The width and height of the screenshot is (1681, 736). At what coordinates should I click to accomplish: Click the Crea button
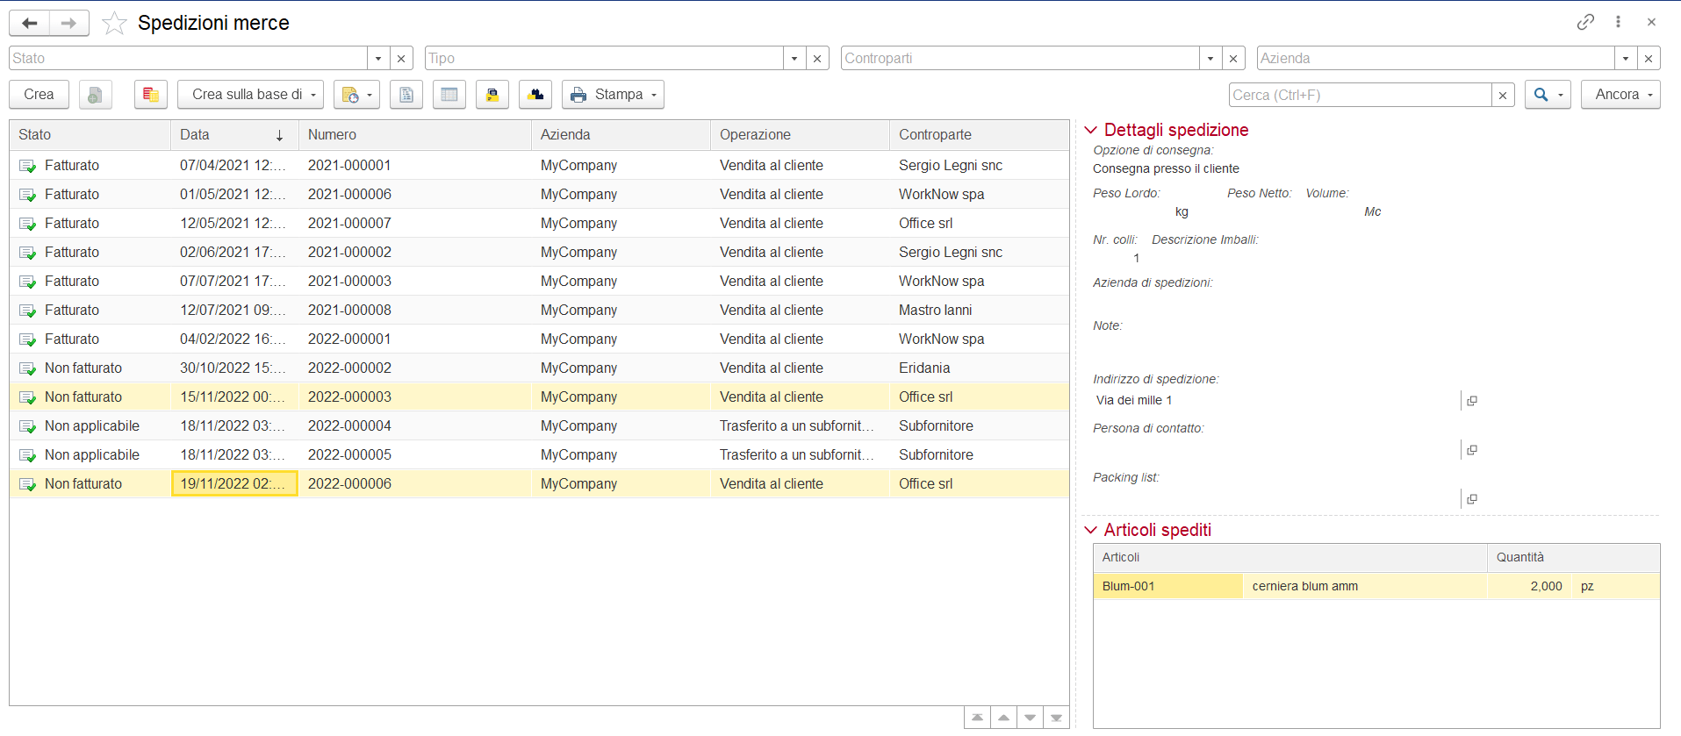39,95
